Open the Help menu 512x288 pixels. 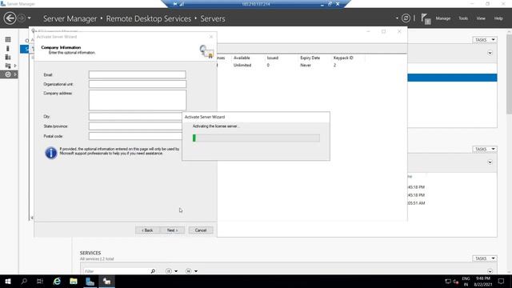498,18
